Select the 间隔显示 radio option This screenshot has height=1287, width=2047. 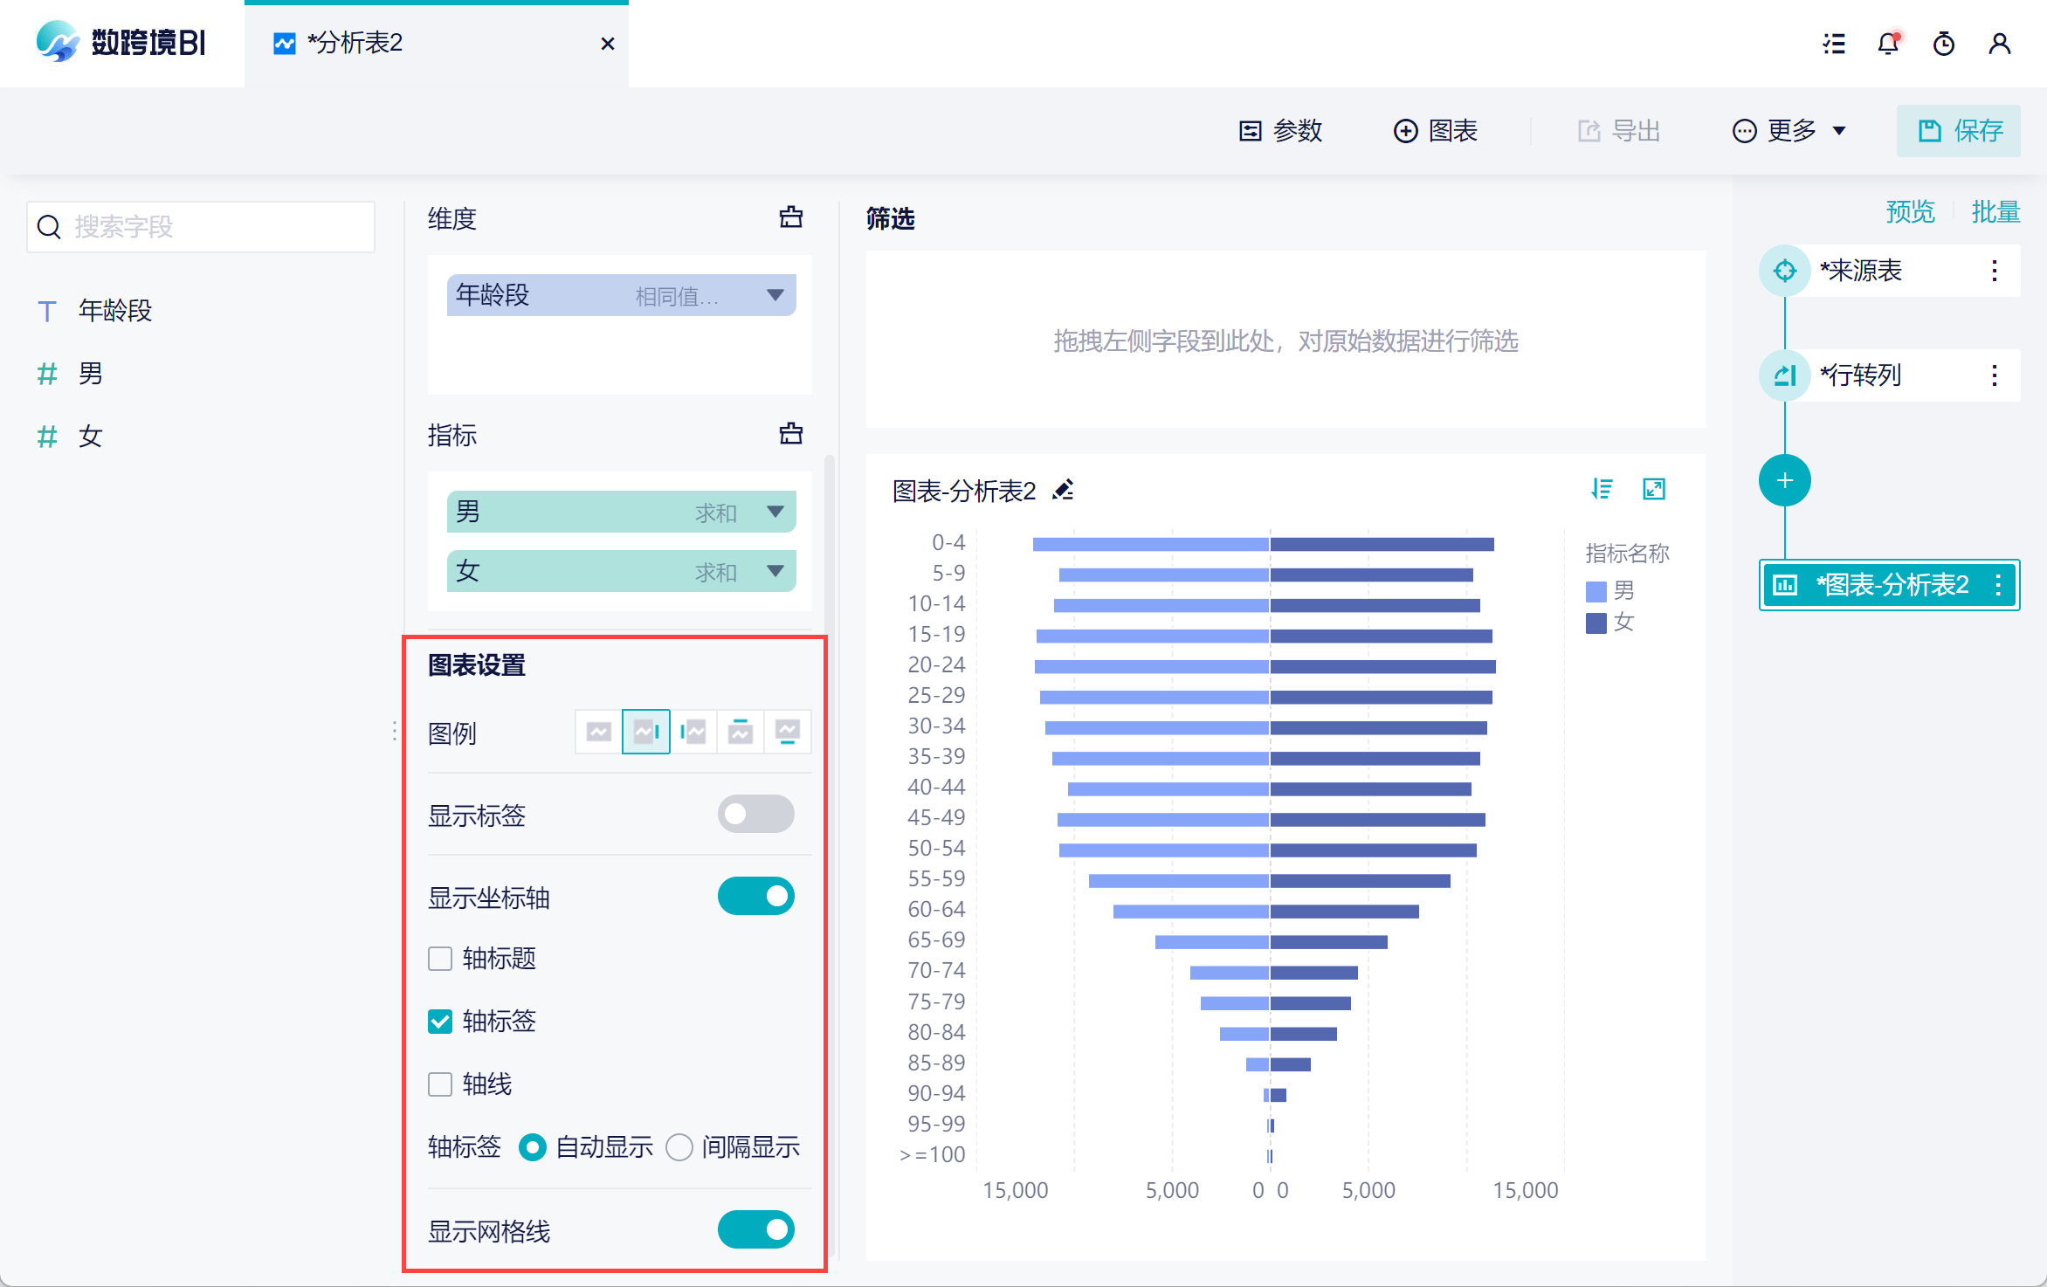pyautogui.click(x=679, y=1146)
